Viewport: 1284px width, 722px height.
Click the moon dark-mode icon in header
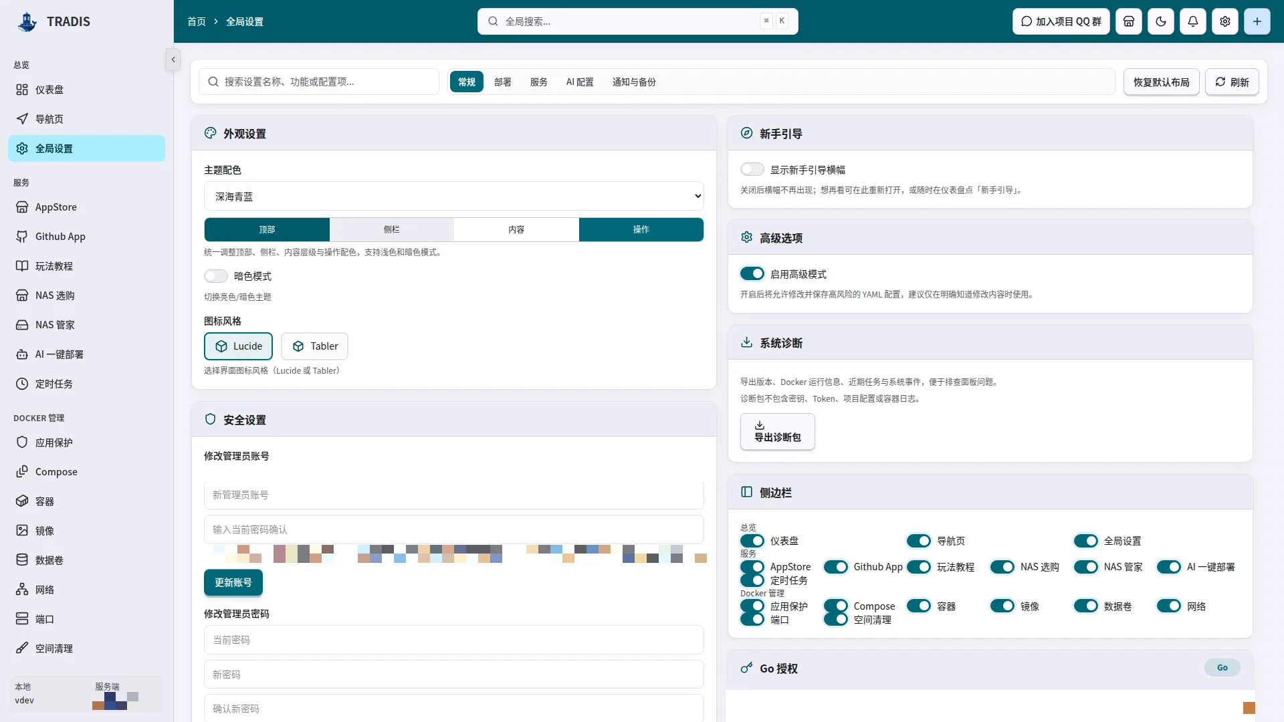click(1161, 21)
